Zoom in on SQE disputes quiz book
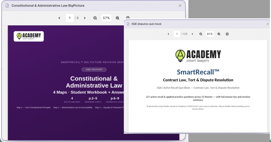This screenshot has width=271, height=142. (x=219, y=34)
